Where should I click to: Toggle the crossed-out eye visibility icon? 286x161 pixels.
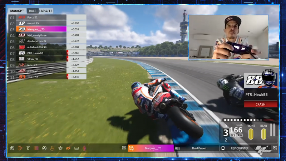click(x=68, y=148)
